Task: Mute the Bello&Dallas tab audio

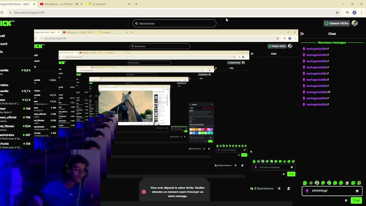Action: (77, 4)
